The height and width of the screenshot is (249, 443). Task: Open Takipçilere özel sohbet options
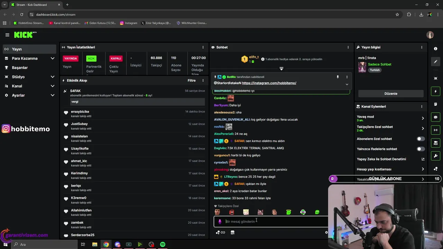[390, 128]
